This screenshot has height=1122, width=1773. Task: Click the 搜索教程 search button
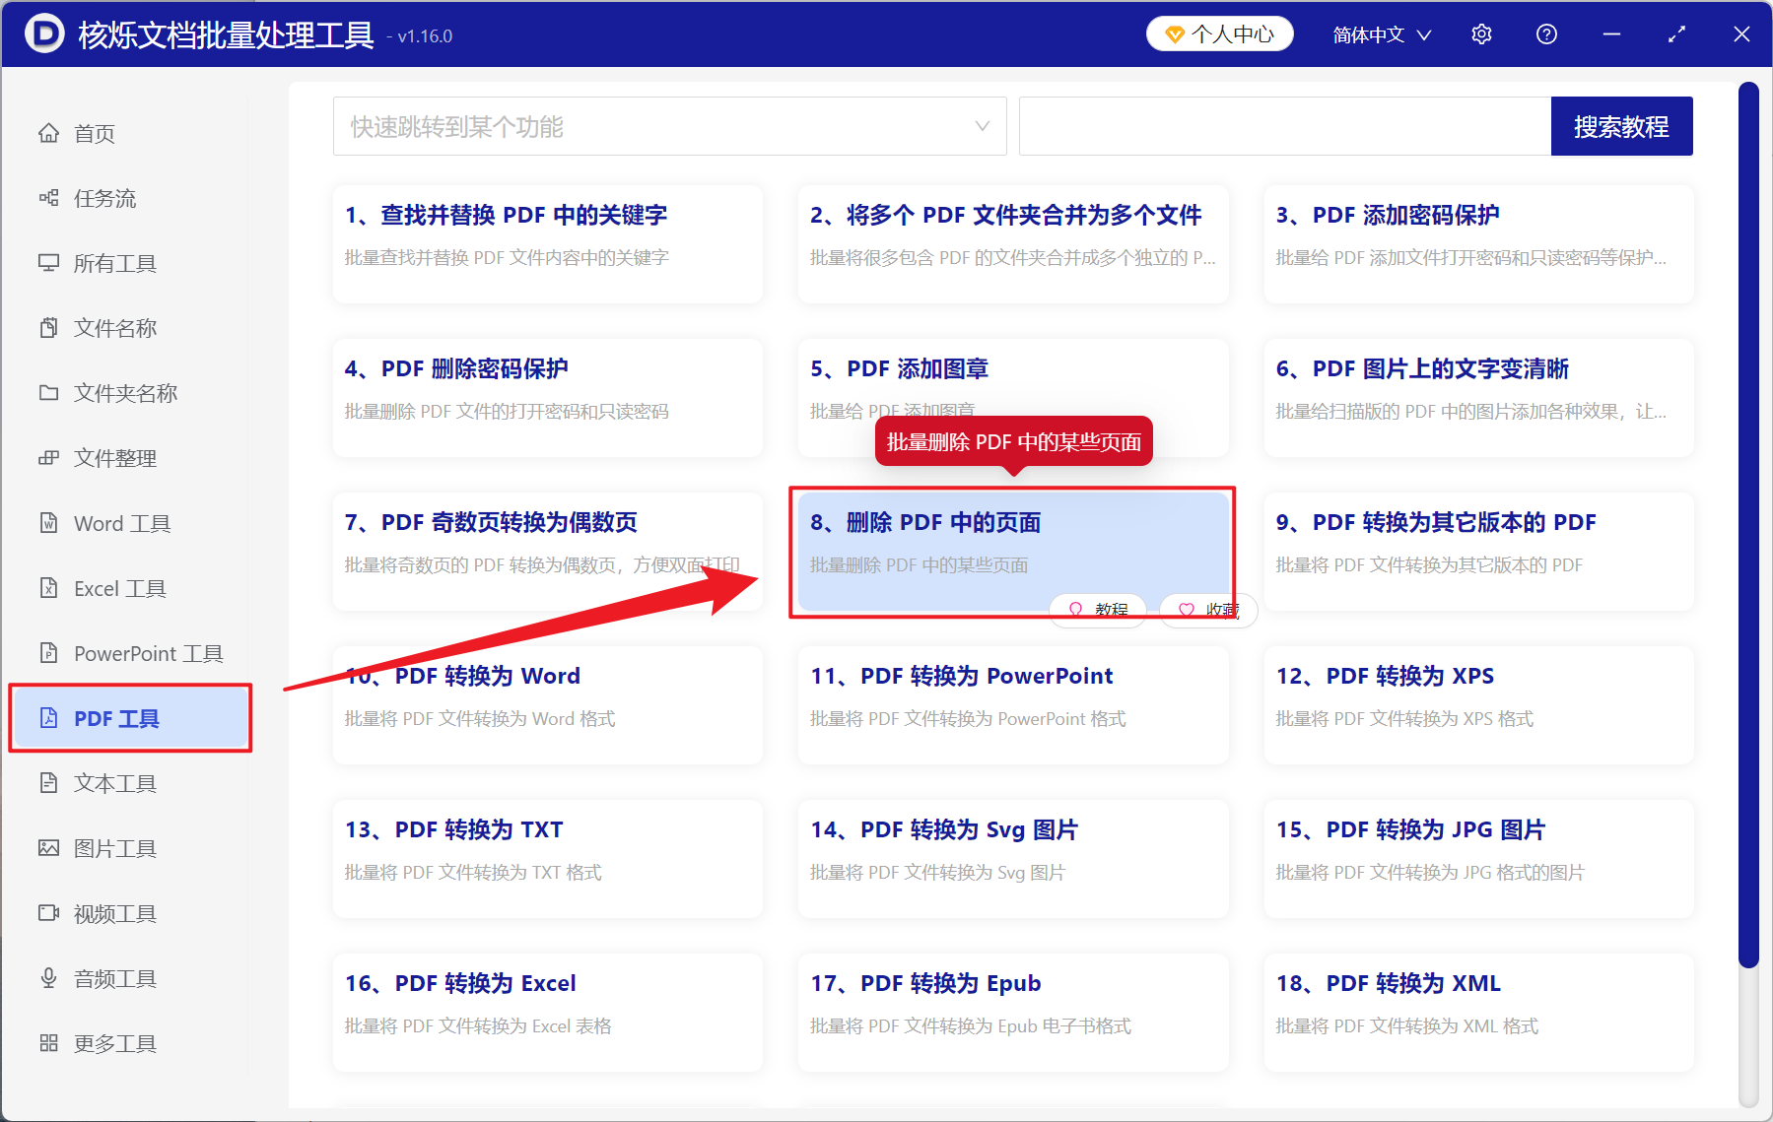1621,126
